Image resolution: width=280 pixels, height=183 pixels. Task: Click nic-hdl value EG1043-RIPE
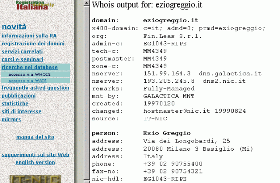(x=165, y=179)
